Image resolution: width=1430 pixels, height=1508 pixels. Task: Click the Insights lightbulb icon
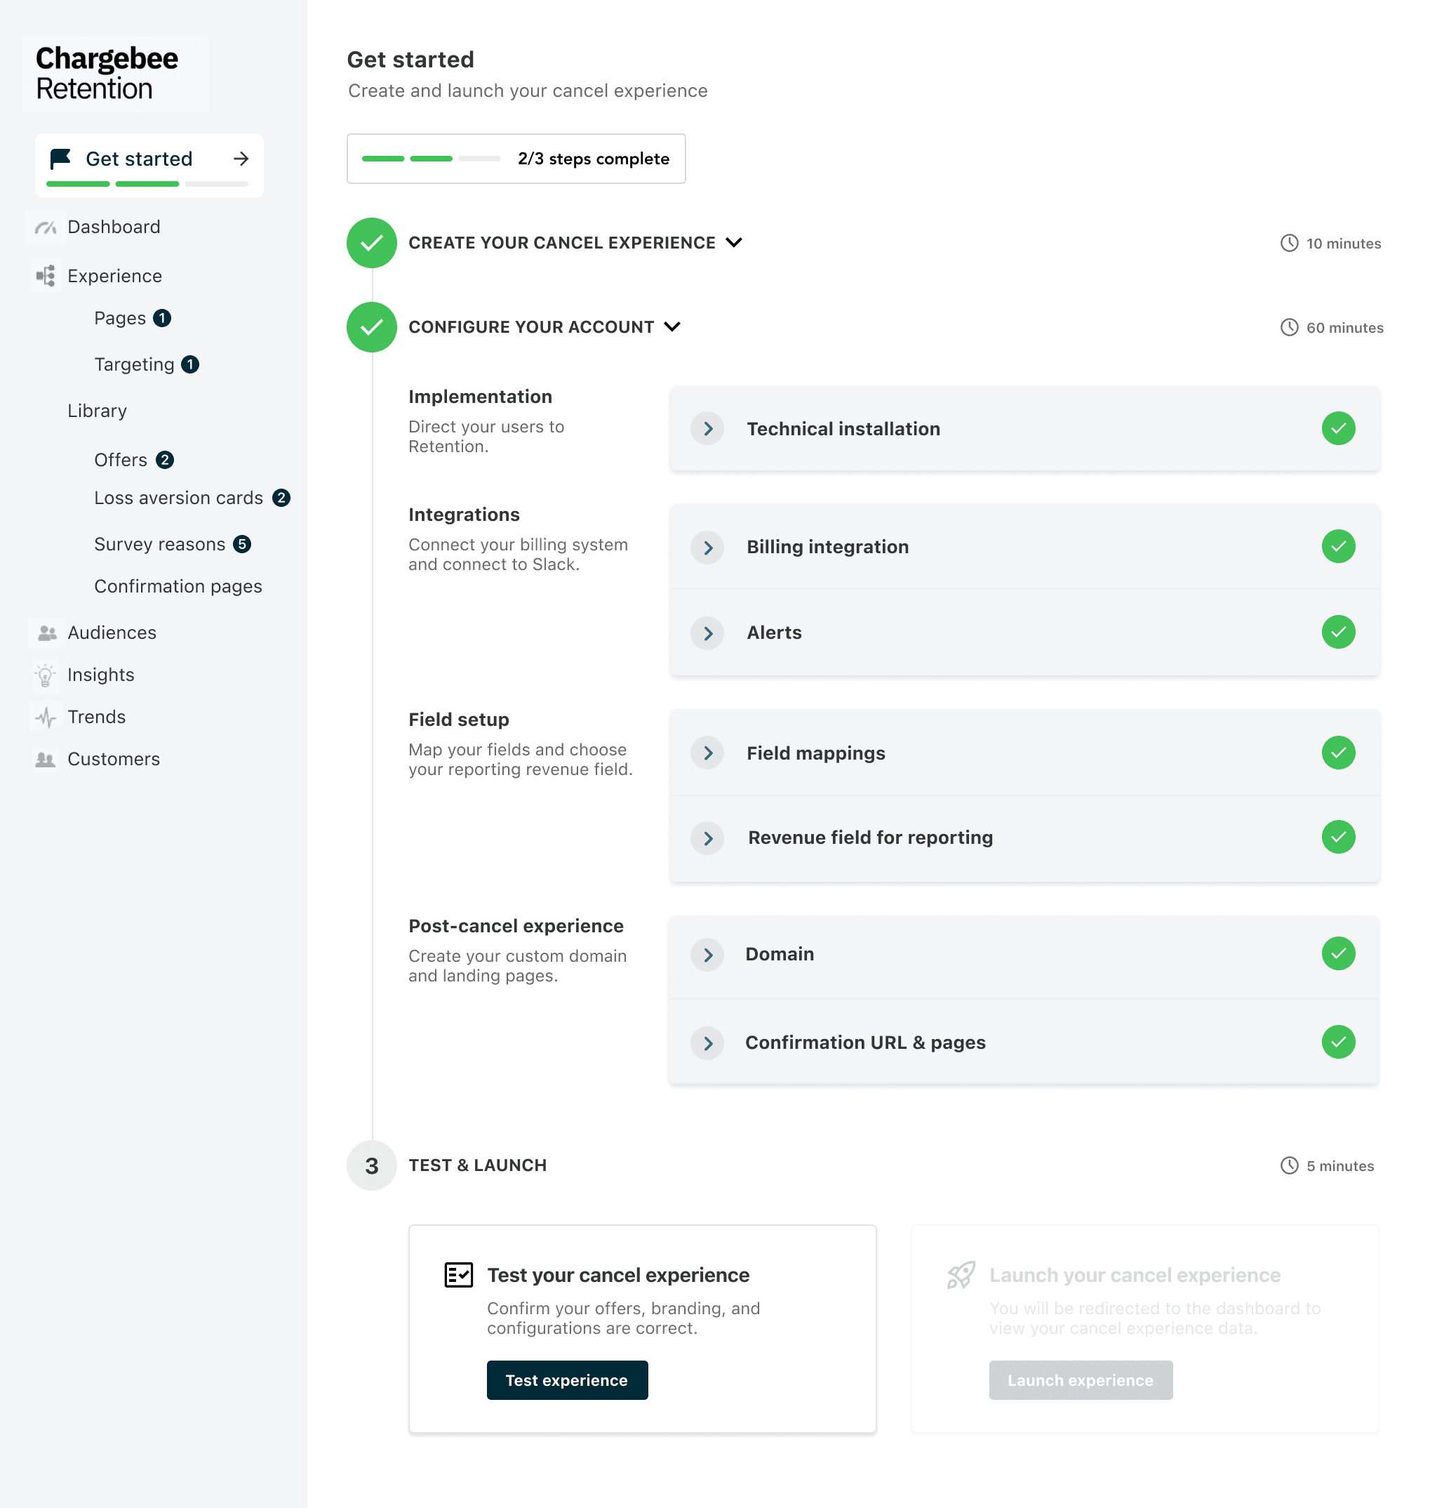[x=46, y=675]
